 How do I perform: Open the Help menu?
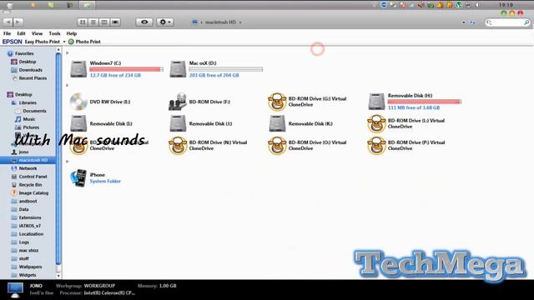tap(71, 33)
